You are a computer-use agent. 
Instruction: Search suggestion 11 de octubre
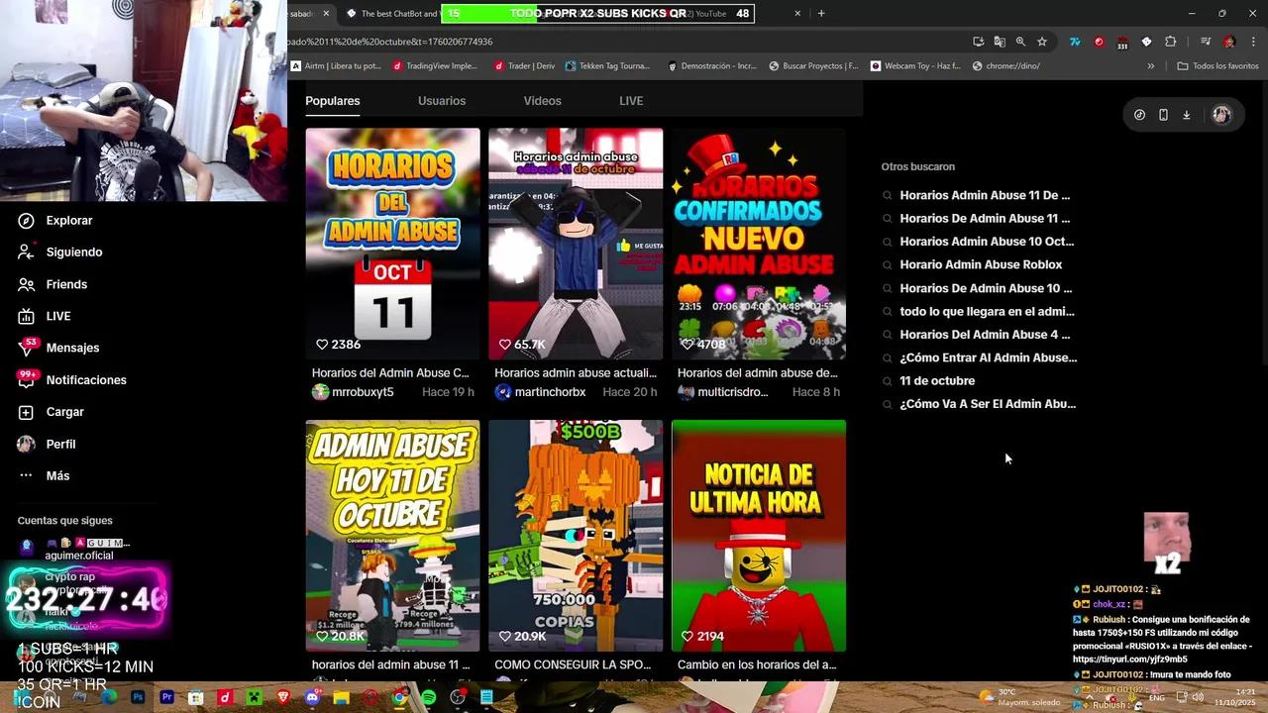tap(937, 380)
